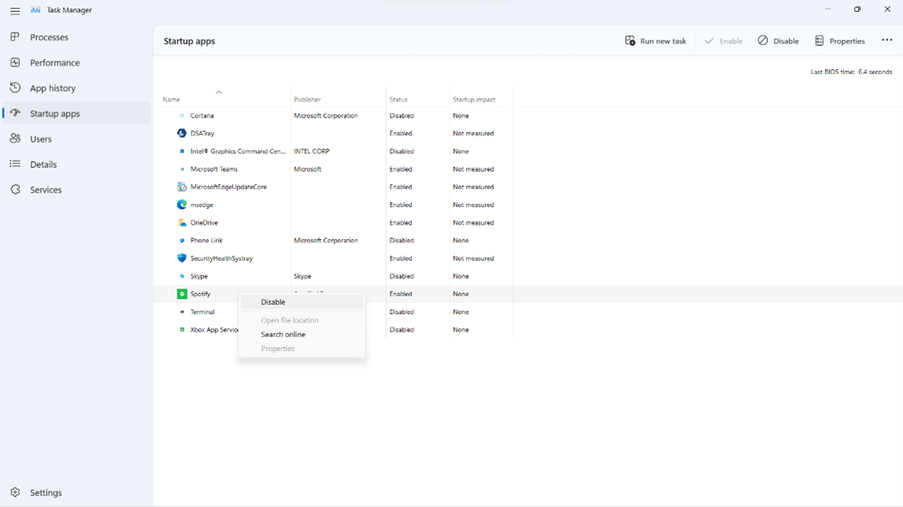Click the green Spotify icon
The width and height of the screenshot is (903, 507).
click(182, 294)
